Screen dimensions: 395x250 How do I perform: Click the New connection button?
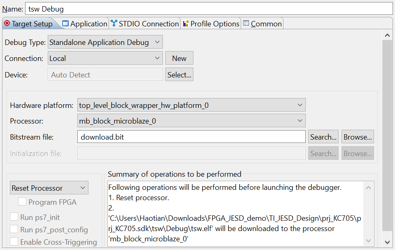[x=179, y=58]
